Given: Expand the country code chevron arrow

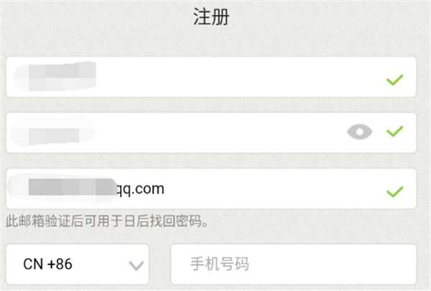Looking at the screenshot, I should (x=136, y=266).
